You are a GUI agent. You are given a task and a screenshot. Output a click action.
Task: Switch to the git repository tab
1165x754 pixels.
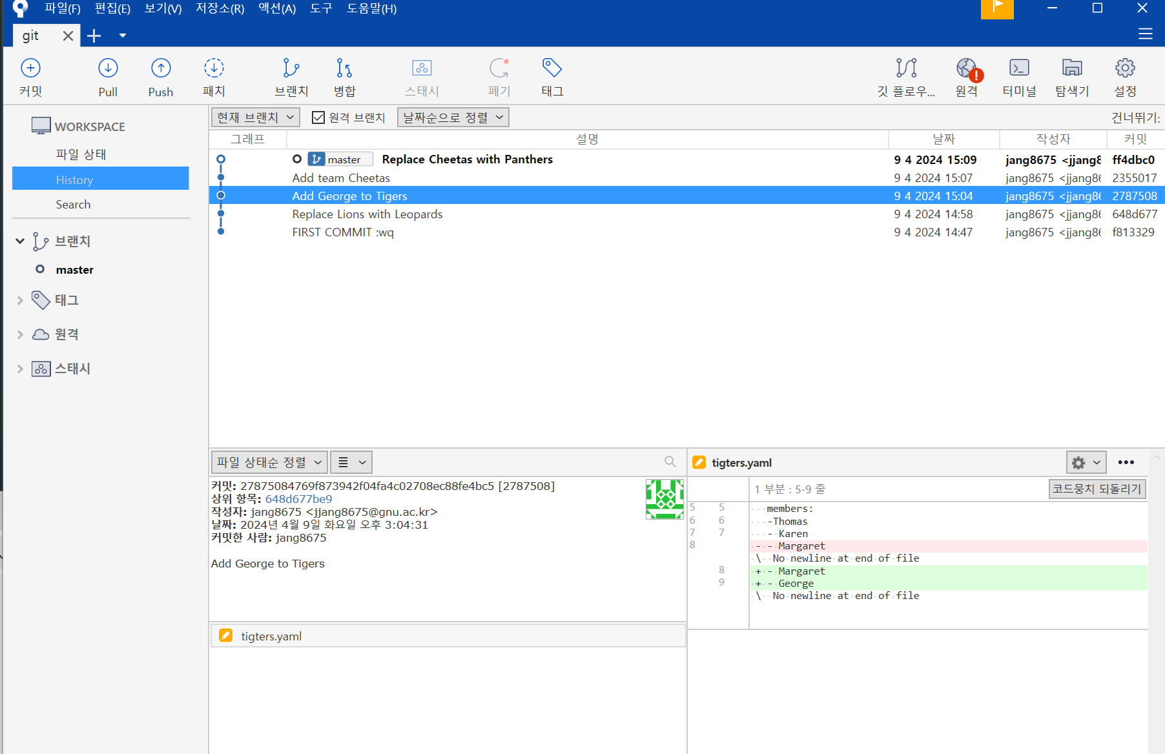pyautogui.click(x=30, y=36)
